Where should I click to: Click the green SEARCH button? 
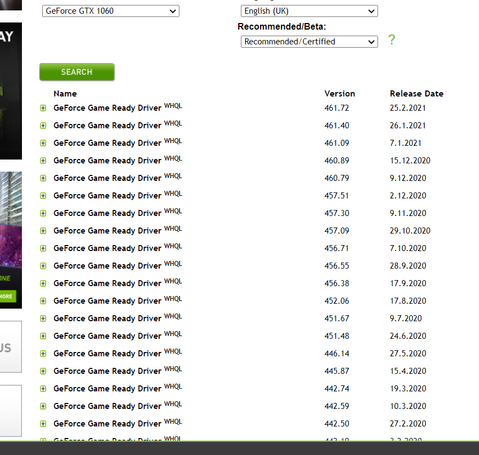click(77, 72)
